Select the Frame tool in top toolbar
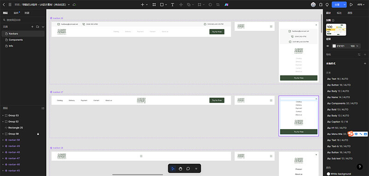The height and width of the screenshot is (176, 369). click(x=154, y=5)
